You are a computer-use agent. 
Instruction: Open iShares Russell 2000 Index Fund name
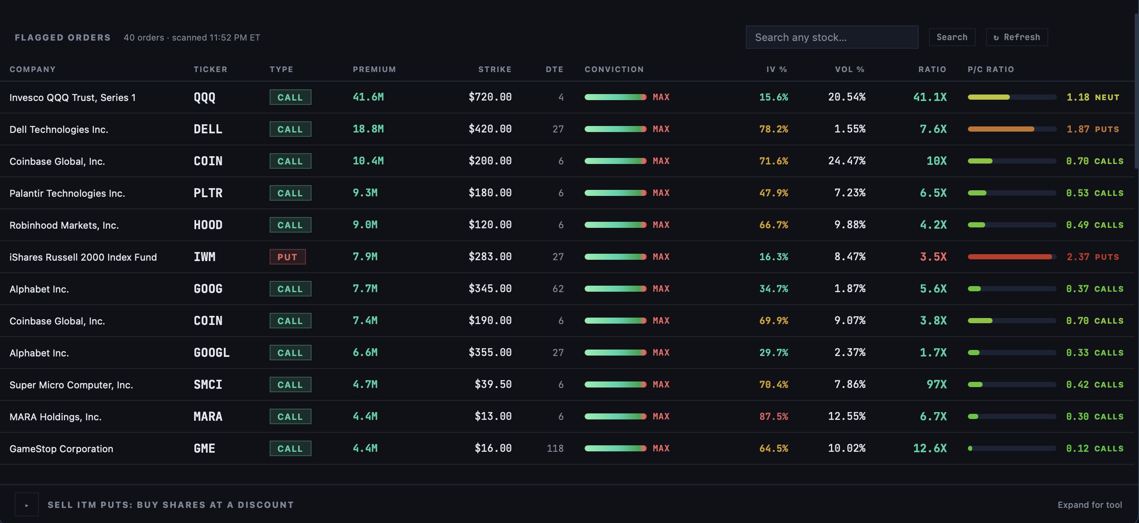(83, 257)
